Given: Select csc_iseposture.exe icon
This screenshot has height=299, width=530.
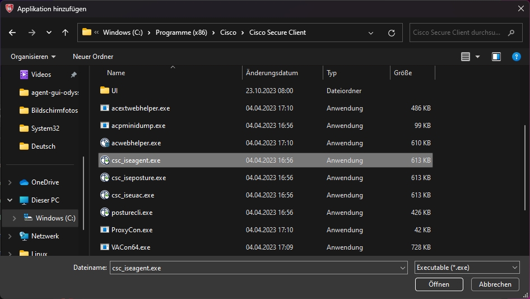Looking at the screenshot, I should [x=105, y=177].
